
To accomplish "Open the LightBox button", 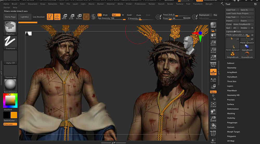I will pos(25,17).
